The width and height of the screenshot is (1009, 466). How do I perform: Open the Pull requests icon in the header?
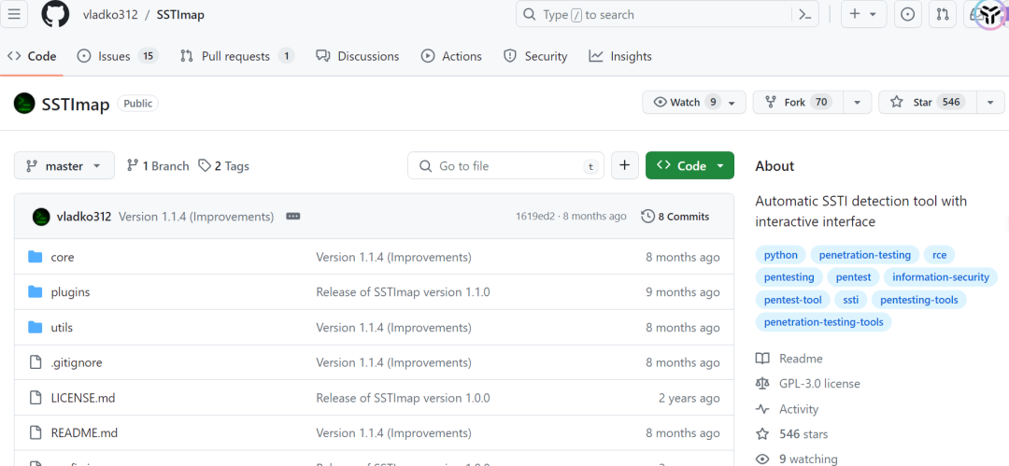pyautogui.click(x=943, y=14)
